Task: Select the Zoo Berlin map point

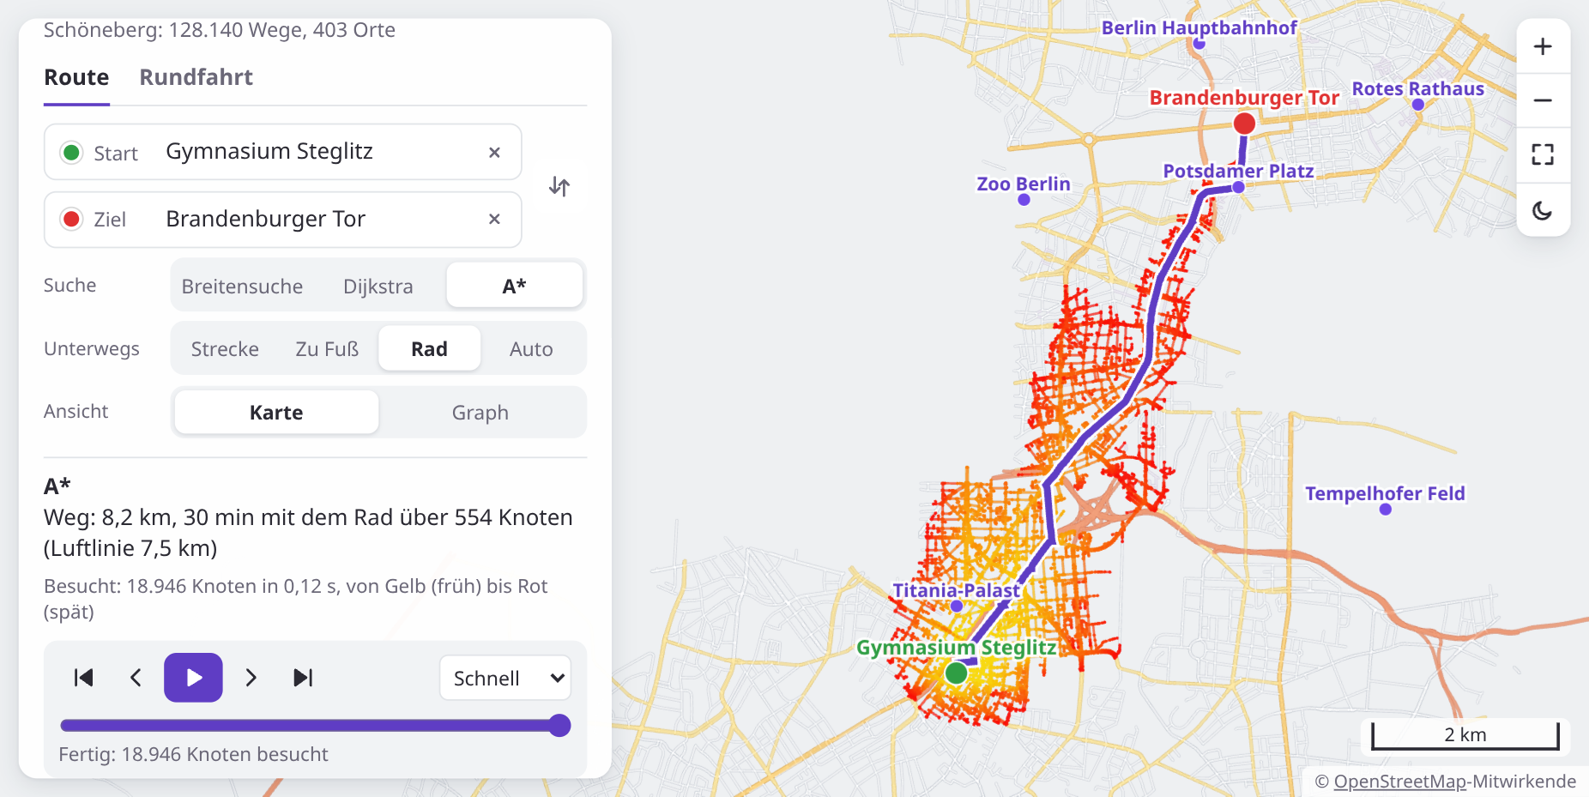Action: point(1024,200)
